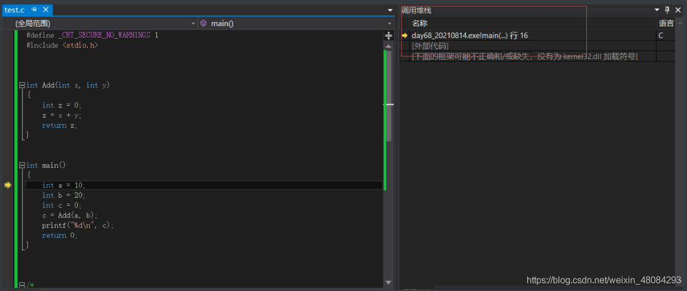This screenshot has height=291, width=687.
Task: Open the 调用堆栈 window options dropdown
Action: coord(657,10)
